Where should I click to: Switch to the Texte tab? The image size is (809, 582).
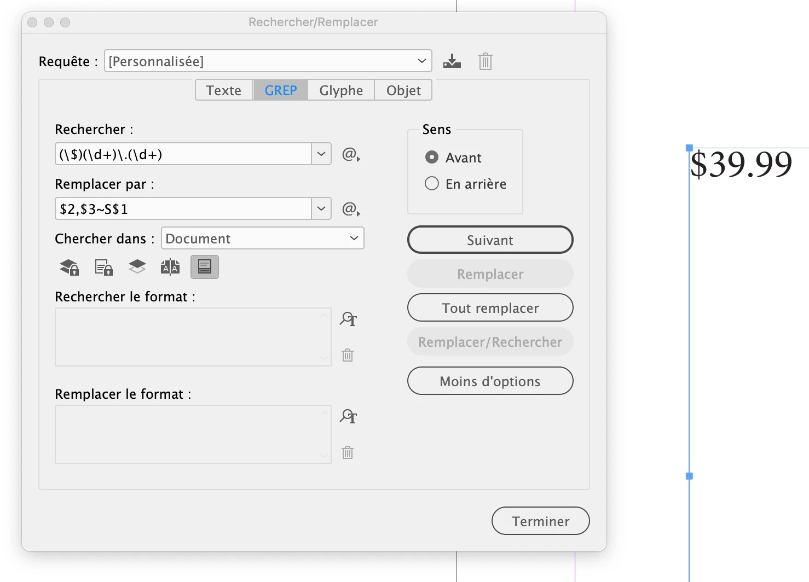click(x=224, y=90)
